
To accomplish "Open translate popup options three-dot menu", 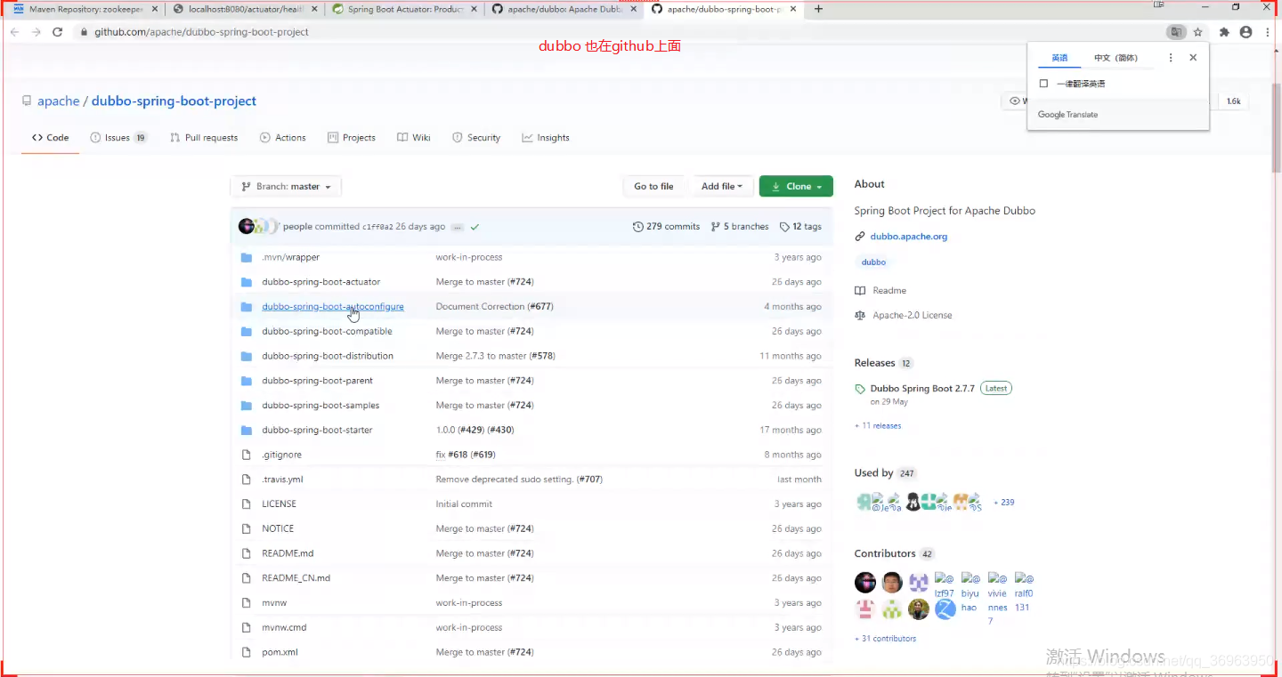I will pos(1171,58).
